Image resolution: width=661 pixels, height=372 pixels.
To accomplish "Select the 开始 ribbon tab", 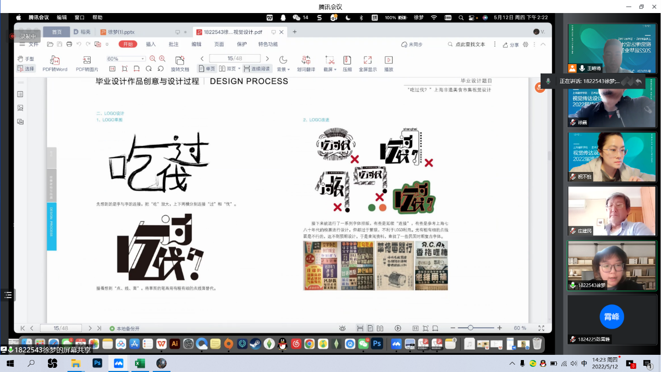I will coord(128,44).
